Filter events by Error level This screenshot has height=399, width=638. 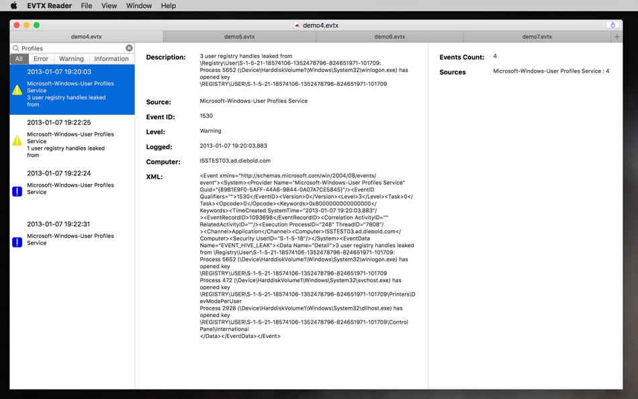41,58
